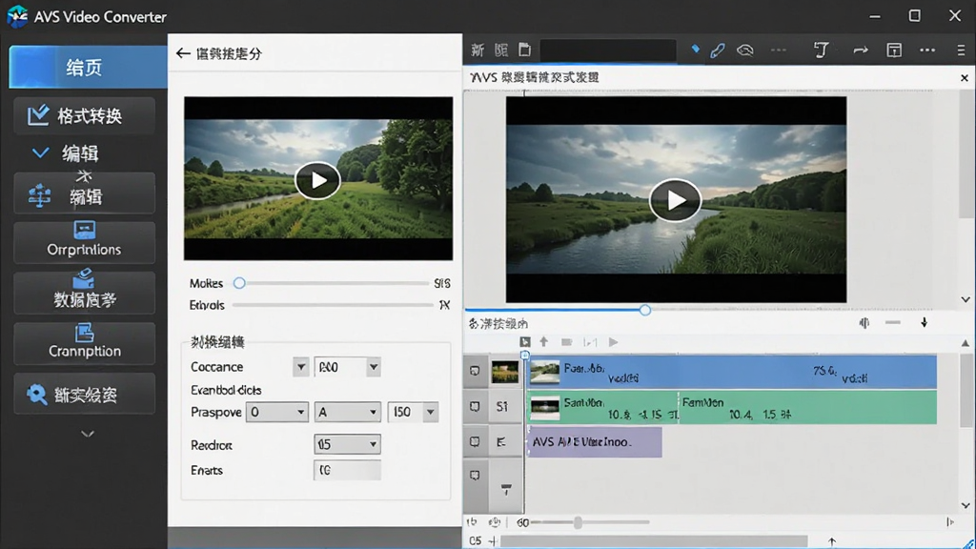Open the three-dot more options icon
The width and height of the screenshot is (976, 549).
[927, 51]
